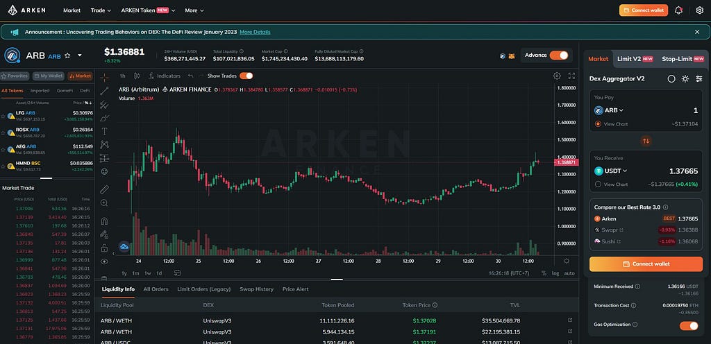Open the You Receive USDT token dropdown
The width and height of the screenshot is (711, 344).
611,171
